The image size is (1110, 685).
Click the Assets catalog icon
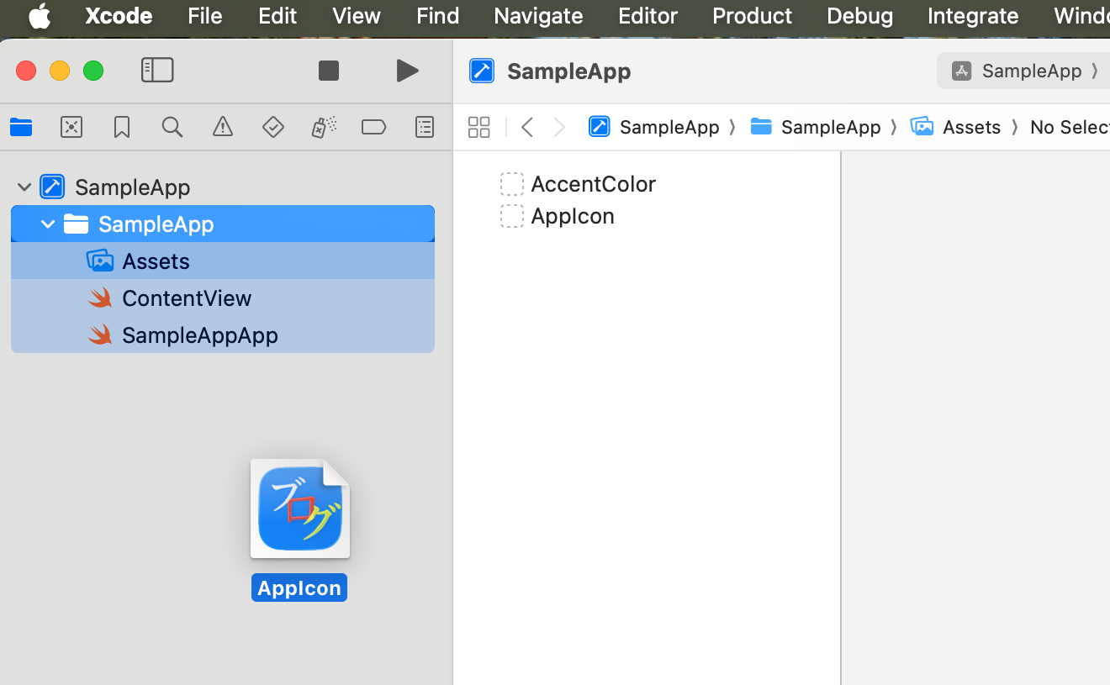(100, 261)
